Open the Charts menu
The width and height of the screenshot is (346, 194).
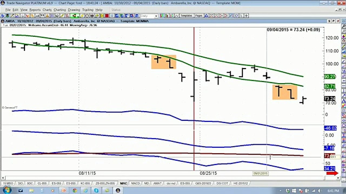pyautogui.click(x=47, y=10)
